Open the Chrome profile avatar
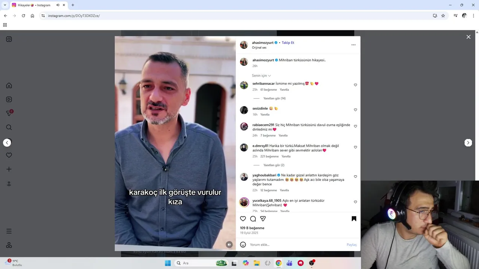479x269 pixels. click(464, 16)
